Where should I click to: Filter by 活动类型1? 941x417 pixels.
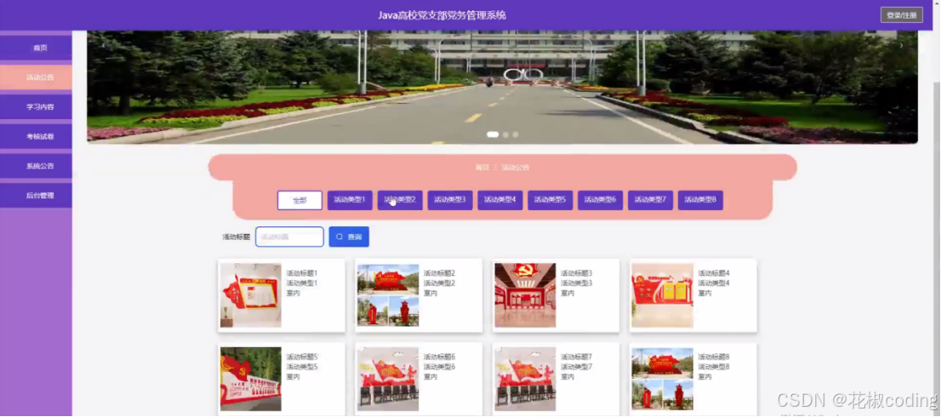[x=350, y=200]
